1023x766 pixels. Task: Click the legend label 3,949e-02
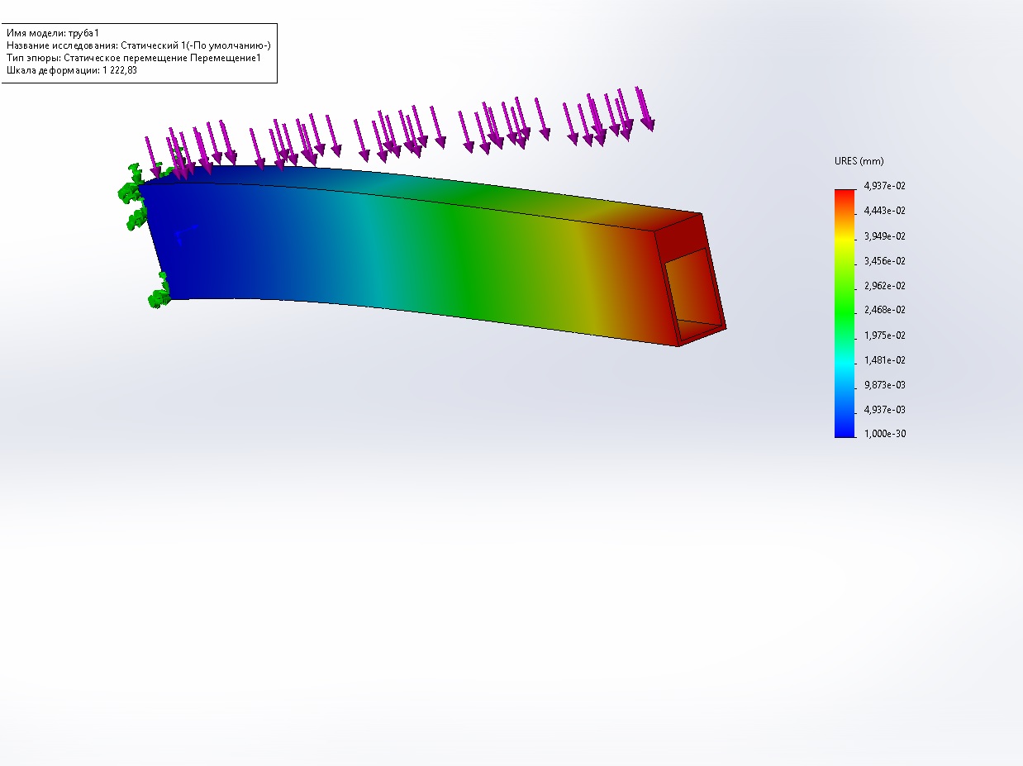[884, 236]
